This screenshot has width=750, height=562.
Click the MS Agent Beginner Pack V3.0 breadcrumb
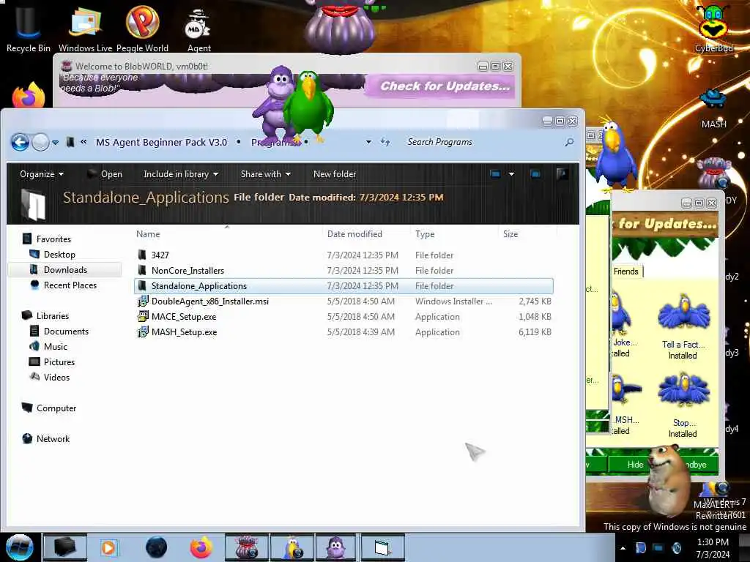tap(161, 142)
